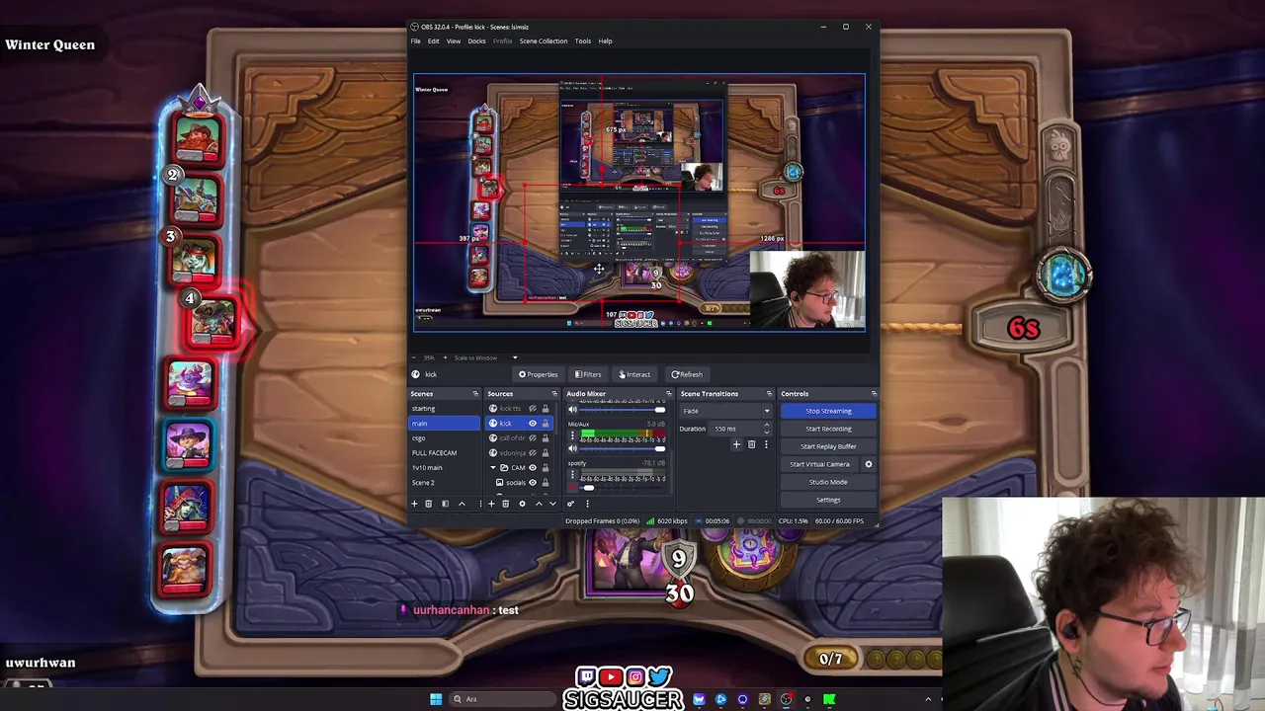The image size is (1265, 711).
Task: Open OBS Settings from Controls
Action: (x=828, y=500)
